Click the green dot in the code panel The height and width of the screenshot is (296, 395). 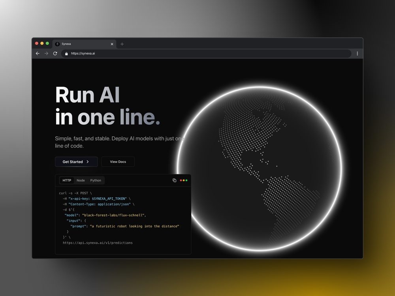(x=186, y=180)
